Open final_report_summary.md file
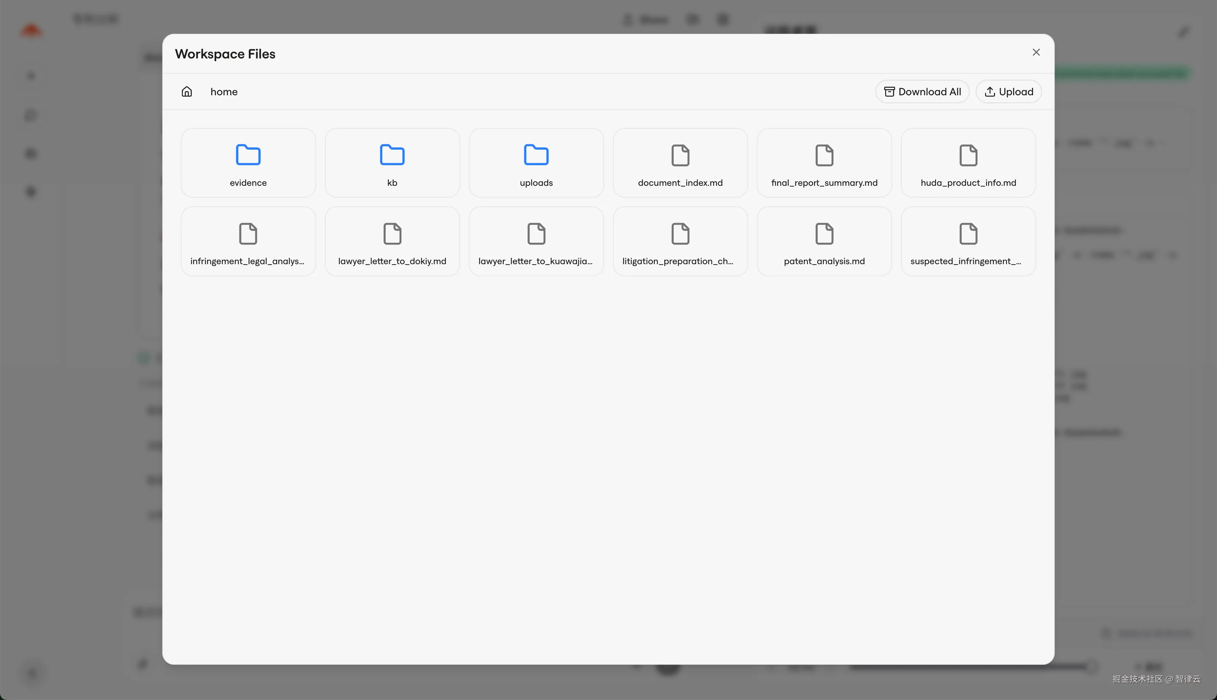Viewport: 1217px width, 700px height. tap(824, 162)
